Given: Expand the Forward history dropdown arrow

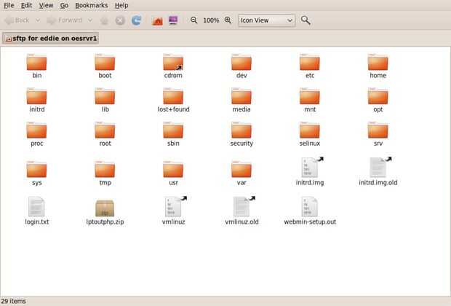Looking at the screenshot, I should tap(90, 20).
